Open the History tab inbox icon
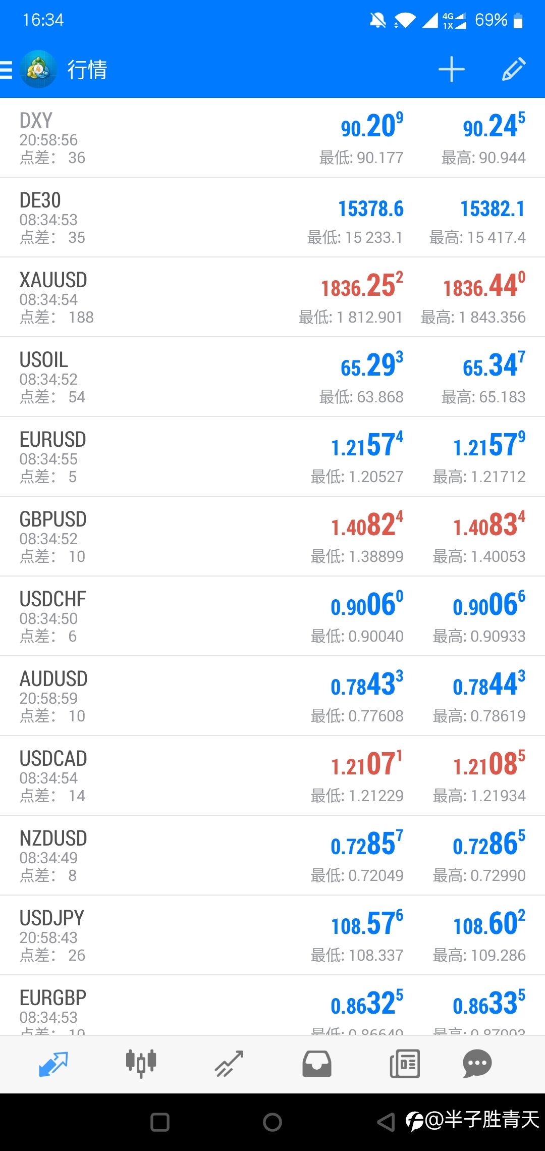The height and width of the screenshot is (1151, 545). tap(317, 1064)
